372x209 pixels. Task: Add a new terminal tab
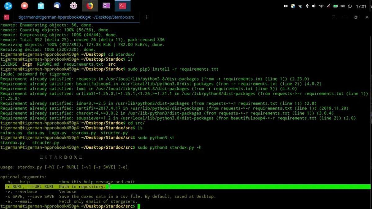click(x=146, y=17)
